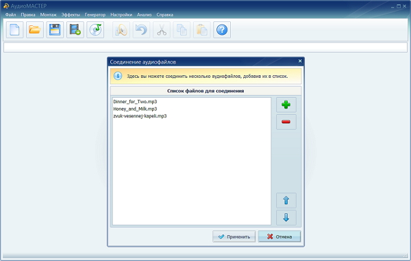Image resolution: width=411 pixels, height=261 pixels.
Task: Close the Соединение аудиофайлов dialog
Action: coord(300,61)
